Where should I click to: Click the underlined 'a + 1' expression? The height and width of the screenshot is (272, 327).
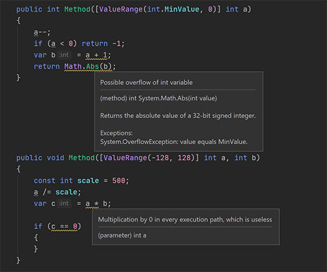[96, 55]
